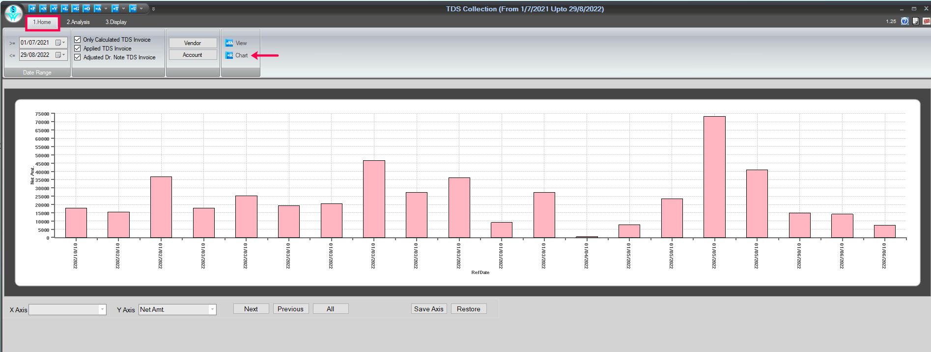
Task: Click the Next button
Action: click(251, 309)
